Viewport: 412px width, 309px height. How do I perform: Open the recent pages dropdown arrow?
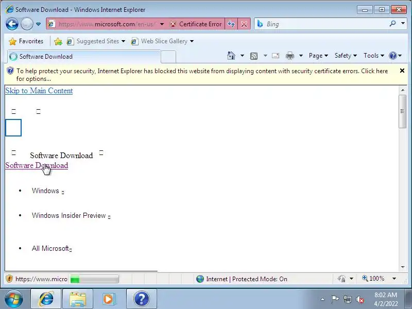[x=38, y=24]
